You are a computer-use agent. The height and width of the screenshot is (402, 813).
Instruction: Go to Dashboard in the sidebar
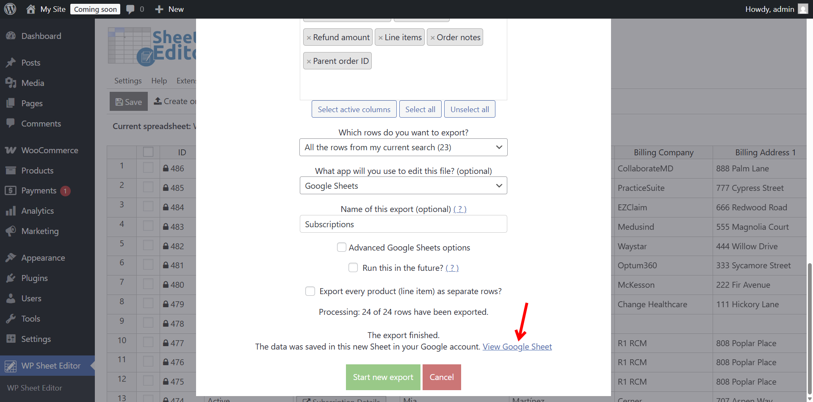click(41, 36)
